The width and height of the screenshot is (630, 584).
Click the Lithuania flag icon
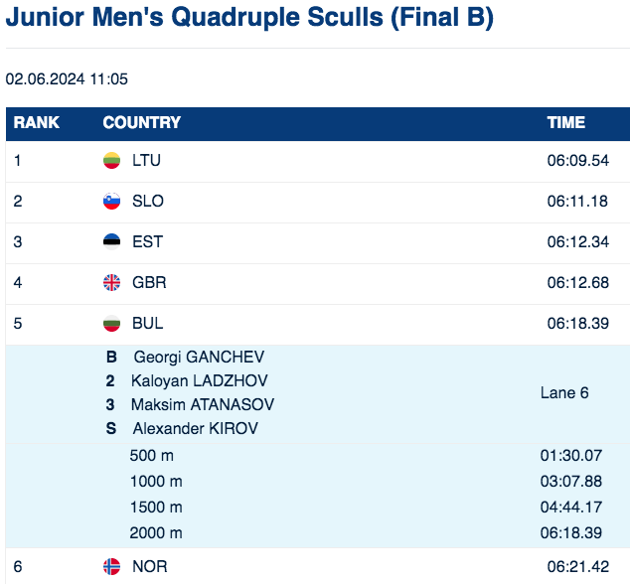pos(111,161)
